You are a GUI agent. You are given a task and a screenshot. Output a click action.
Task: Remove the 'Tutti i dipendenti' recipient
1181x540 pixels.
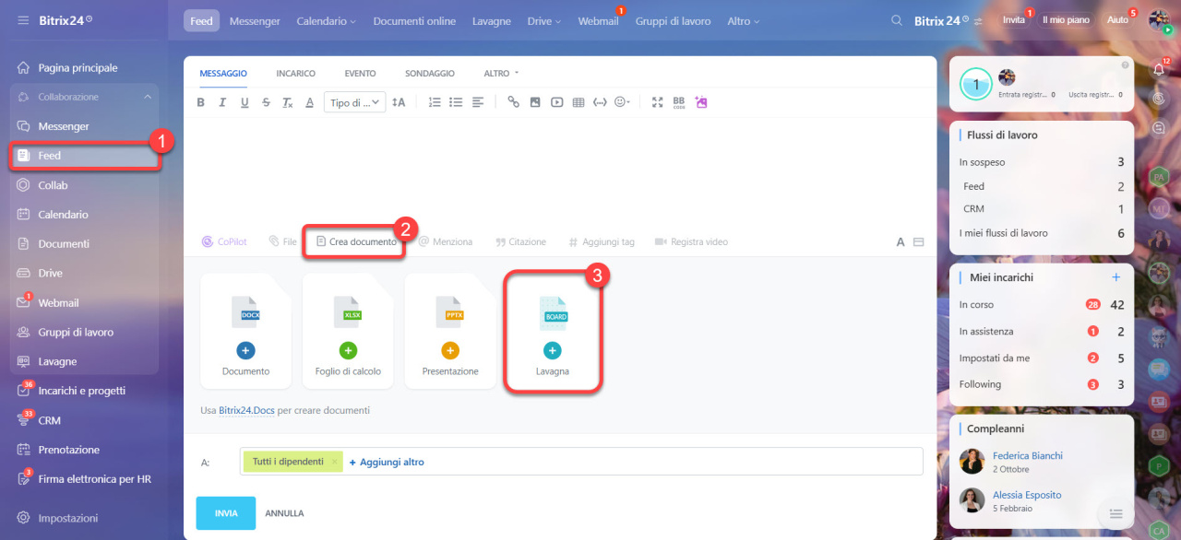(x=334, y=462)
